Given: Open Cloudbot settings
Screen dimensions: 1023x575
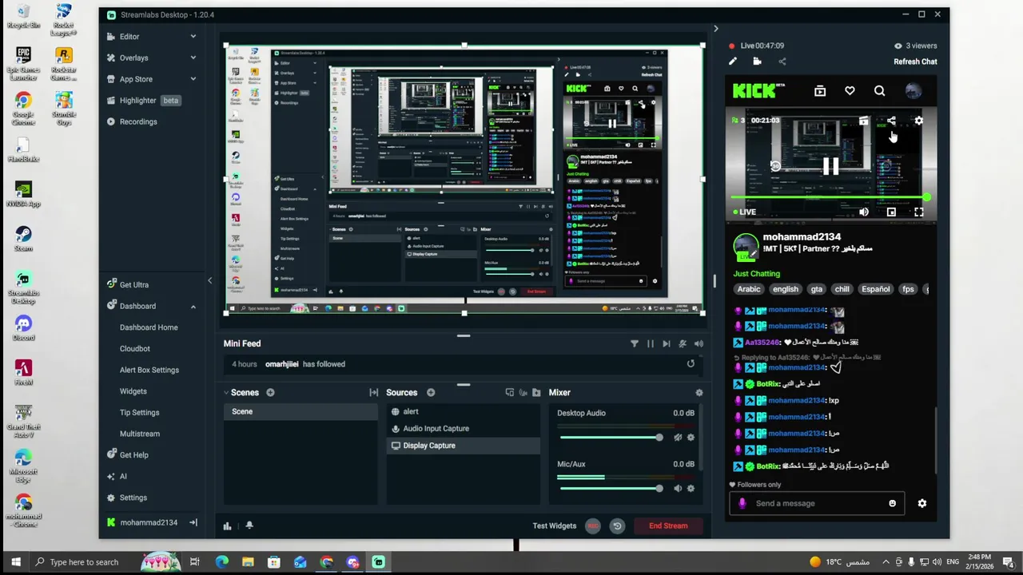Looking at the screenshot, I should tap(135, 348).
